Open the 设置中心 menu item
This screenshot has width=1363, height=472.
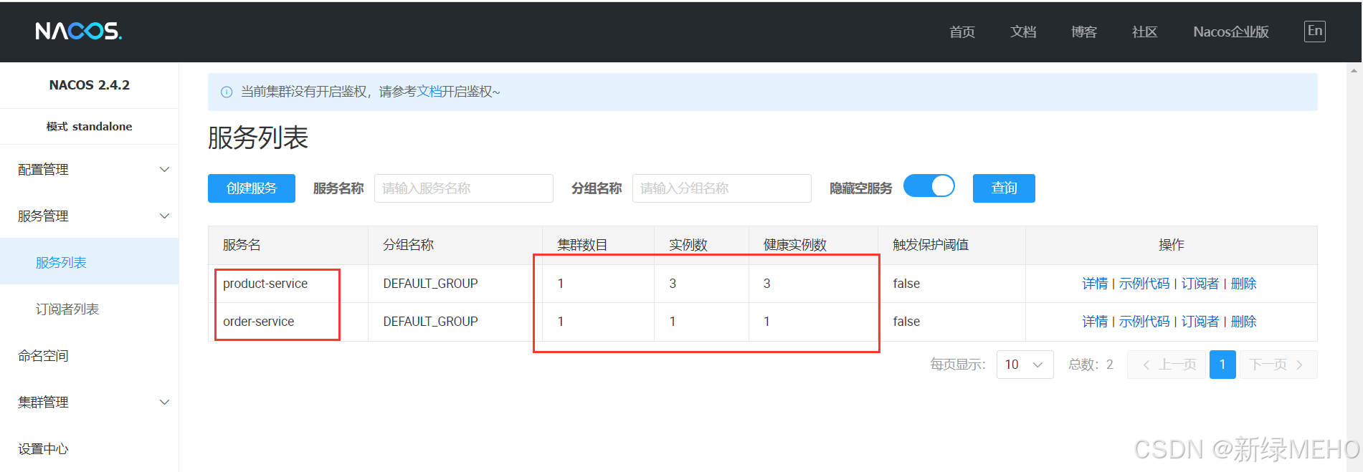tap(89, 449)
